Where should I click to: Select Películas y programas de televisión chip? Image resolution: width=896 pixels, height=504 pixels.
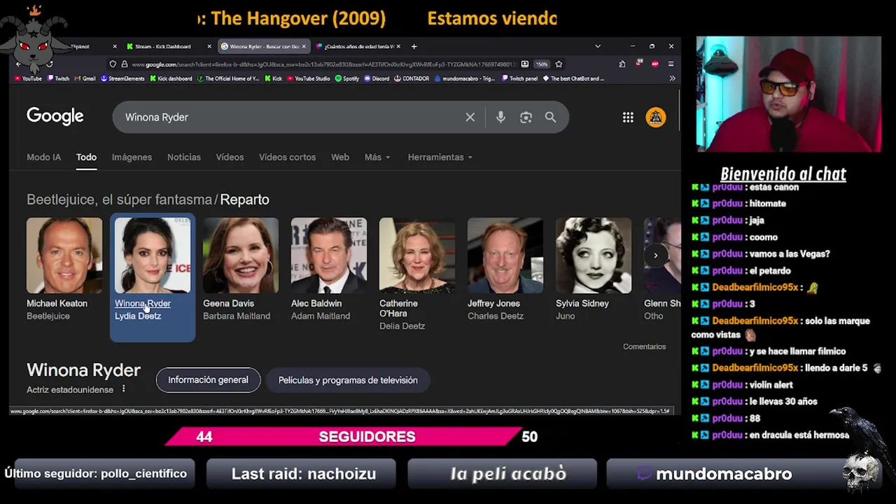pos(348,380)
